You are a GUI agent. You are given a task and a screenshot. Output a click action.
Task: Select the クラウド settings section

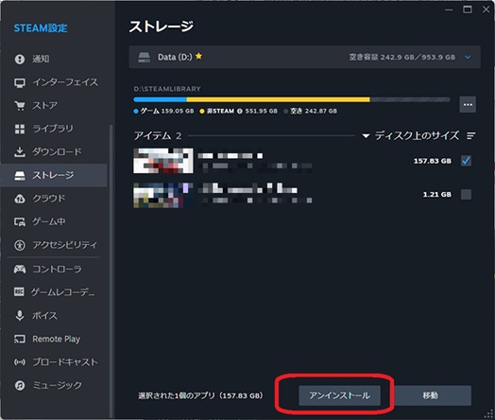tap(54, 199)
